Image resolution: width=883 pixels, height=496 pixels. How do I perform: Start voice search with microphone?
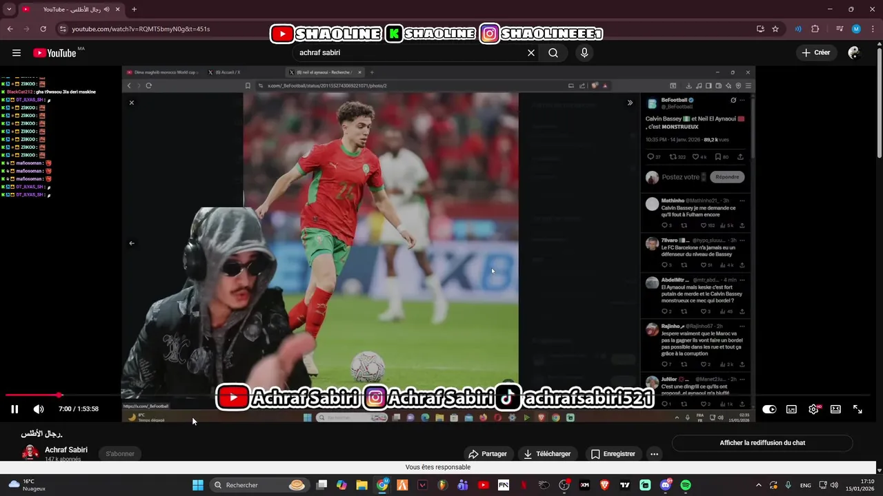click(x=584, y=53)
